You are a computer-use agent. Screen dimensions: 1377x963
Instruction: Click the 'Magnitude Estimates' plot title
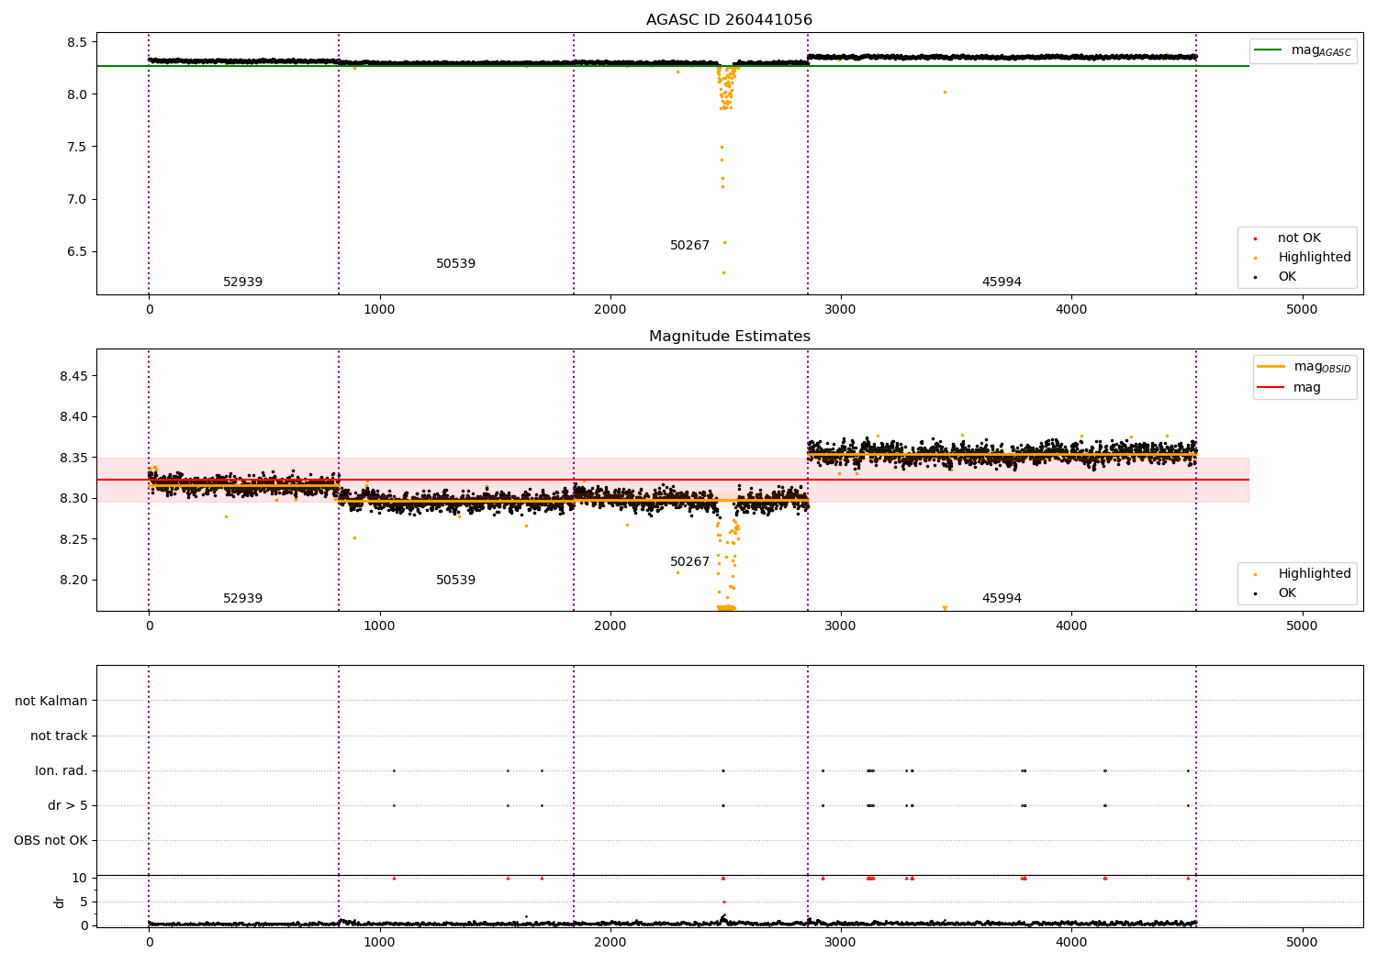[729, 337]
